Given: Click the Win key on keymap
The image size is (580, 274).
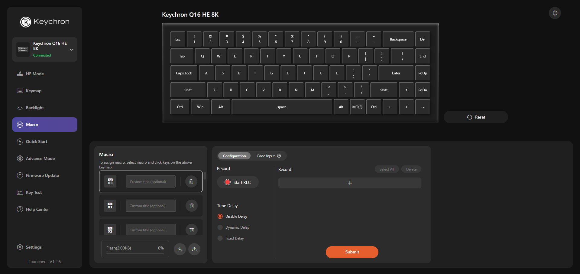Looking at the screenshot, I should (x=200, y=107).
